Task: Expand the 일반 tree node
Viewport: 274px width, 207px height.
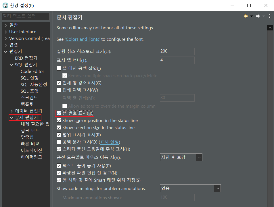Action: (x=6, y=25)
